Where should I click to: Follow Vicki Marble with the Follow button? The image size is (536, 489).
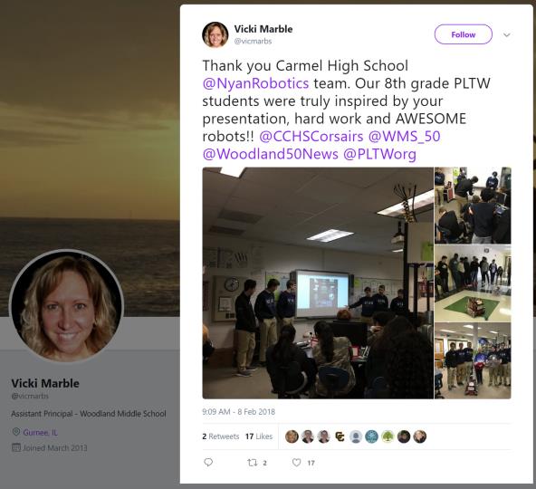click(464, 34)
